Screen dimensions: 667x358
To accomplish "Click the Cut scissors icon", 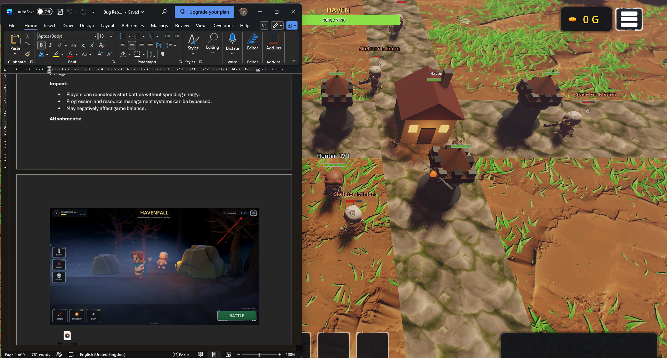I will (x=27, y=36).
